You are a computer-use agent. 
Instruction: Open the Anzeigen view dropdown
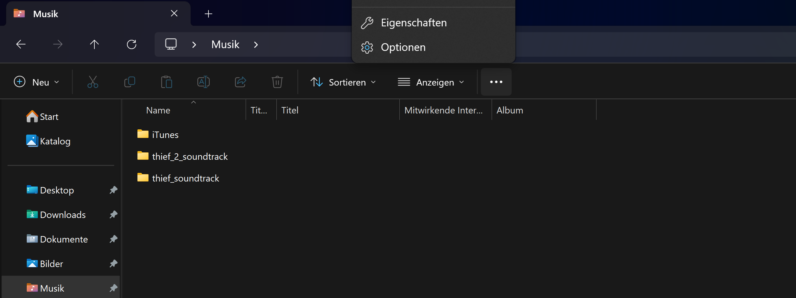click(x=431, y=82)
